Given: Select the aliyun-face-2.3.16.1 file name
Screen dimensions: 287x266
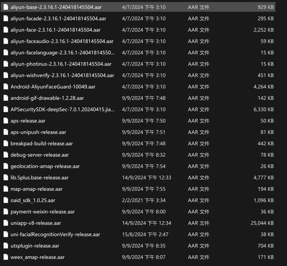Looking at the screenshot, I should [x=55, y=30].
